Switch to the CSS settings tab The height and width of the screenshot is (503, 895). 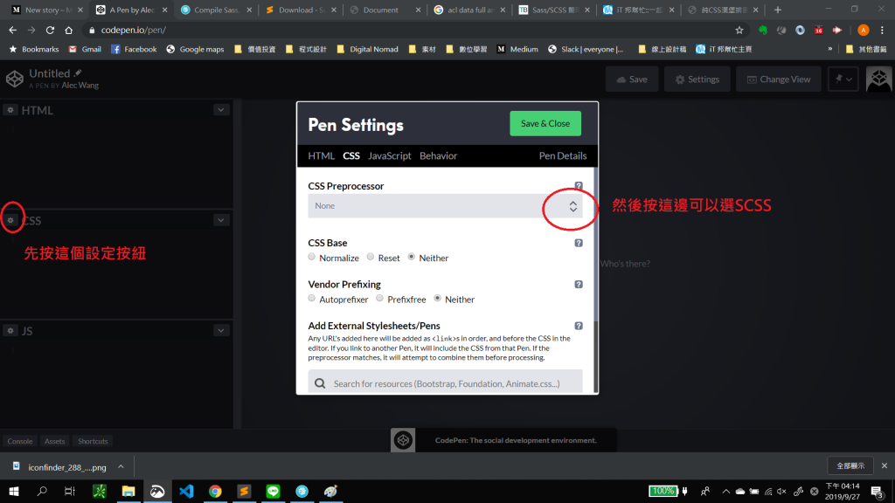coord(351,155)
